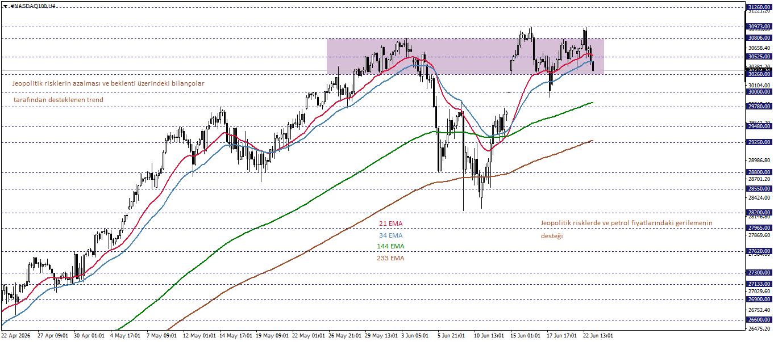This screenshot has width=774, height=342.
Task: Click the 28550.00 price level label
Action: tap(759, 188)
